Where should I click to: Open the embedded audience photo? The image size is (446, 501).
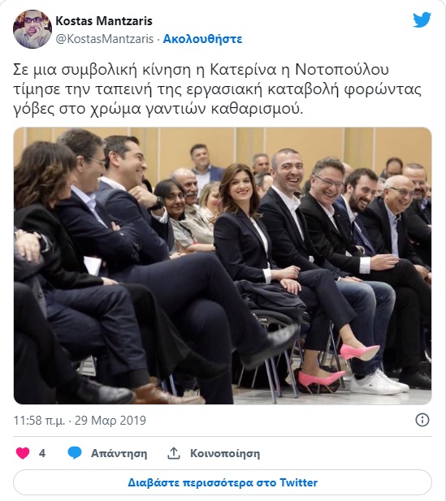(223, 266)
